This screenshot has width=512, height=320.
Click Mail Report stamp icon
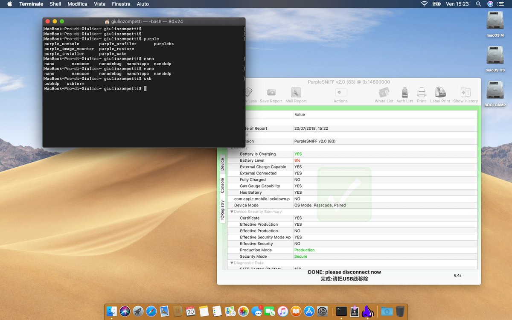pos(296,92)
